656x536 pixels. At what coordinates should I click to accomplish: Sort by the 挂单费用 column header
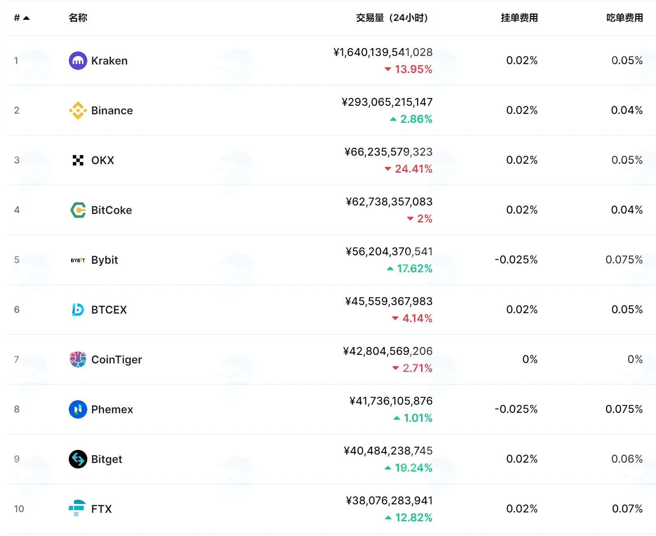click(519, 18)
